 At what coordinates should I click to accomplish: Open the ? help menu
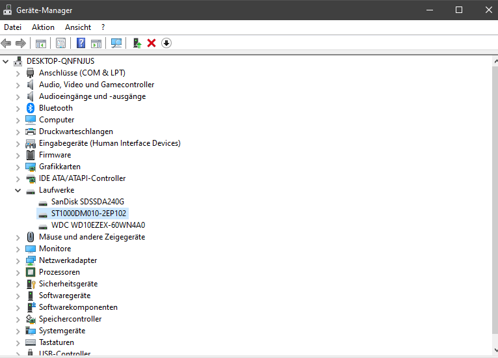(x=103, y=27)
